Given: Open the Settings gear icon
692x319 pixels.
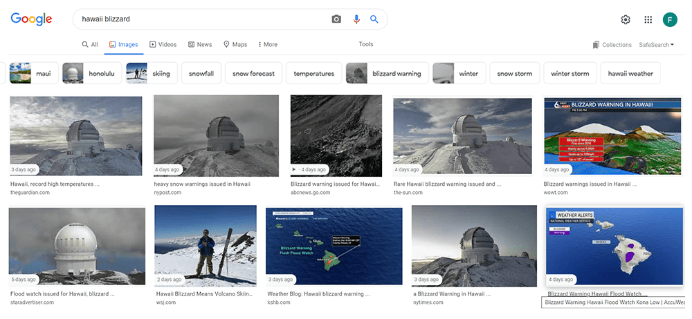Looking at the screenshot, I should click(626, 19).
